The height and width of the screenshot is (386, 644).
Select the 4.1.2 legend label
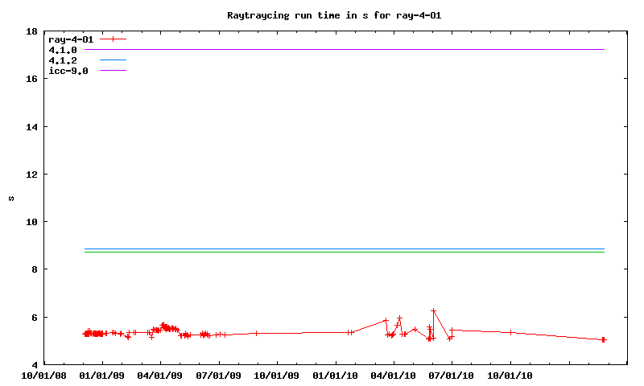click(63, 60)
